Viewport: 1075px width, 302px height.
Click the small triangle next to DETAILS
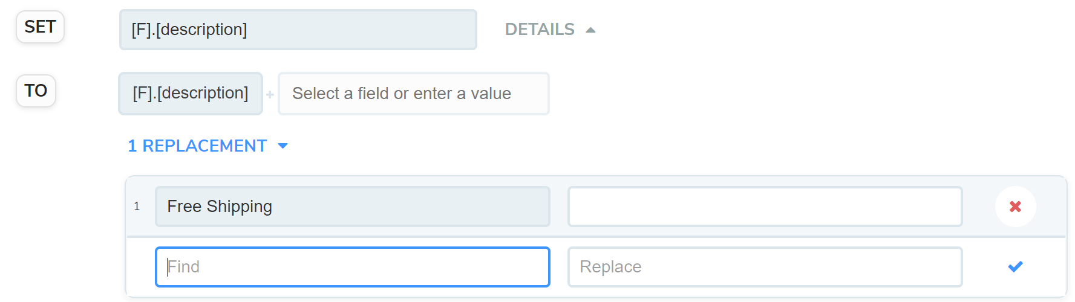590,30
